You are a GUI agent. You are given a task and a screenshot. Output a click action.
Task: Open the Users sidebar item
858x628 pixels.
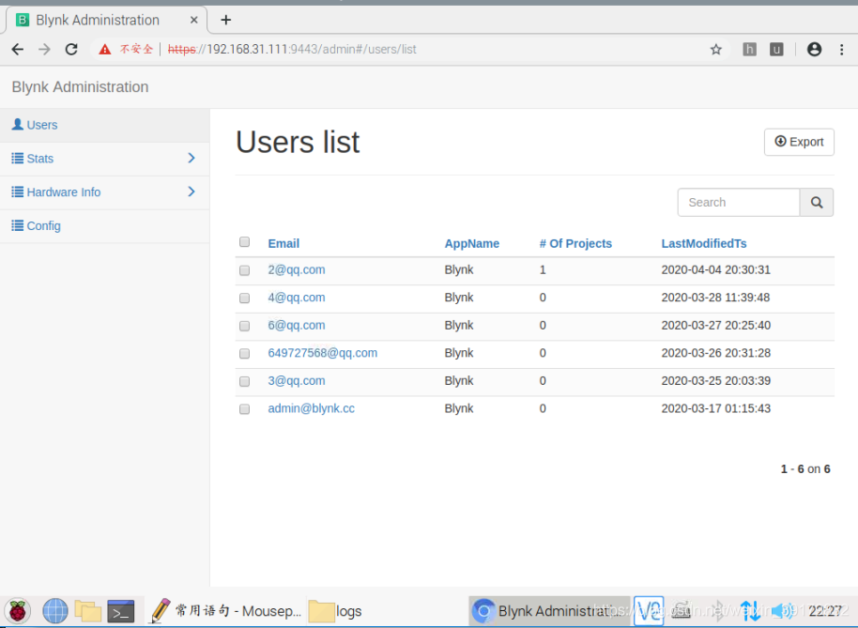[x=104, y=125]
